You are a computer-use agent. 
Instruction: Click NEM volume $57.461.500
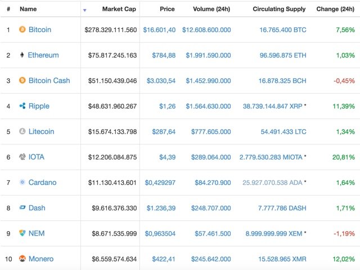[x=213, y=234]
